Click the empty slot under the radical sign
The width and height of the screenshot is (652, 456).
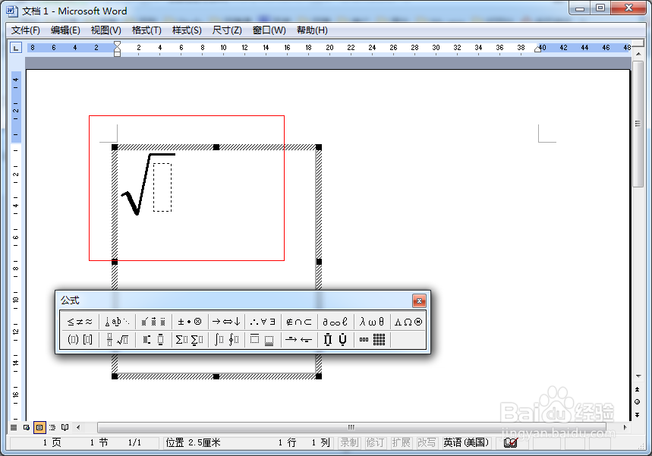(x=162, y=187)
